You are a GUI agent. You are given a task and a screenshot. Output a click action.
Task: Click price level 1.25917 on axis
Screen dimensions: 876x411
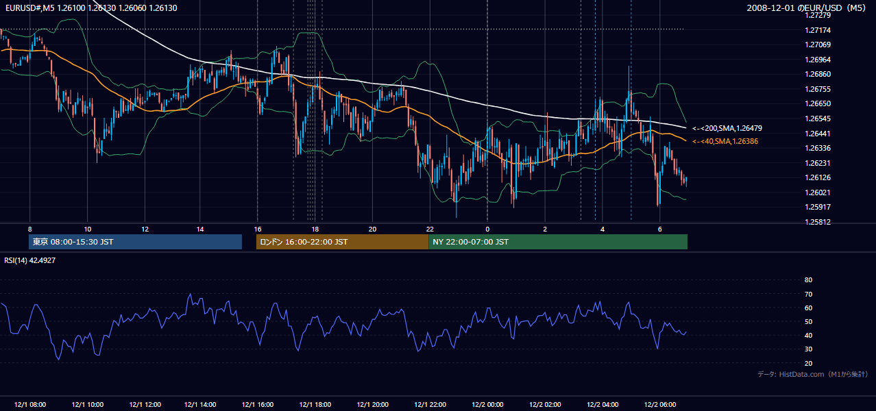click(x=818, y=207)
